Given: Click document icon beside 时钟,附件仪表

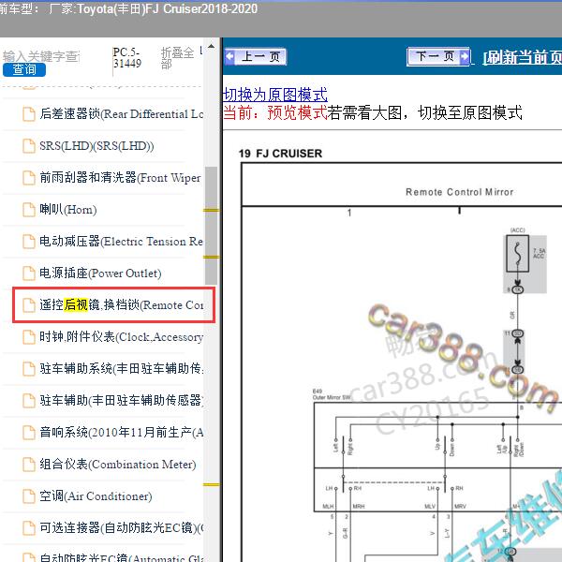Looking at the screenshot, I should pyautogui.click(x=29, y=337).
